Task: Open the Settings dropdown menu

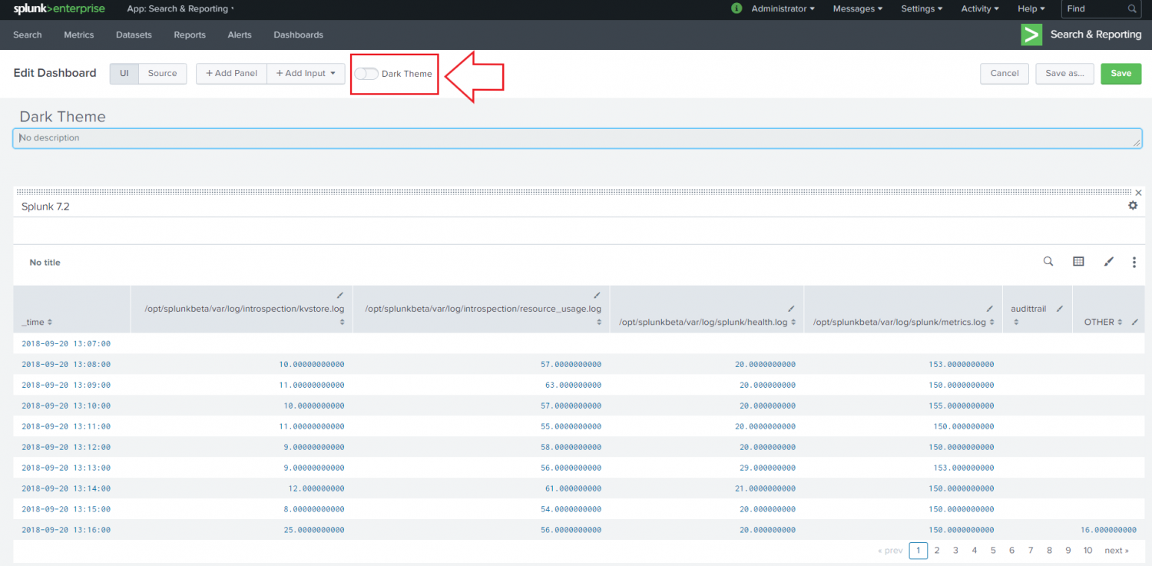Action: 922,8
